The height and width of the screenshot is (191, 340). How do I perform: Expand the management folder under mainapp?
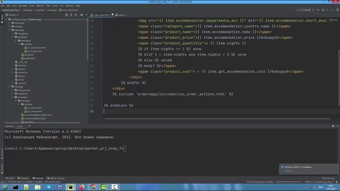tap(12, 90)
